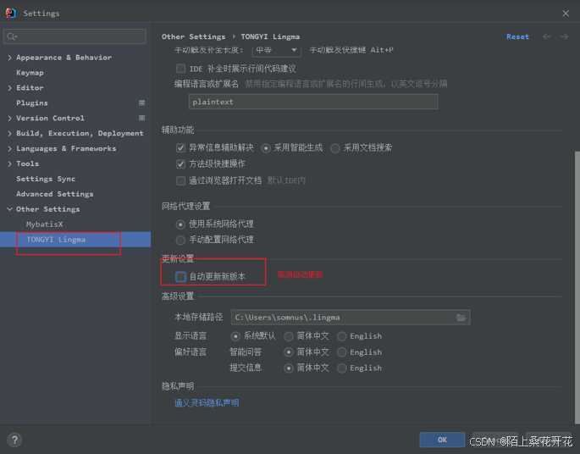Close the Settings dialog window
The image size is (580, 454).
coord(566,14)
